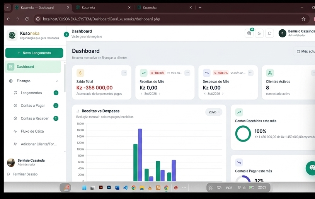
Task: Click the tallest purple bar in chart
Action: coord(140,155)
